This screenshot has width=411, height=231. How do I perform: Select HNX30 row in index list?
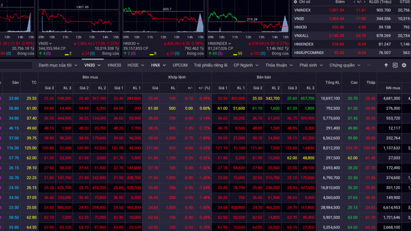pyautogui.click(x=351, y=27)
